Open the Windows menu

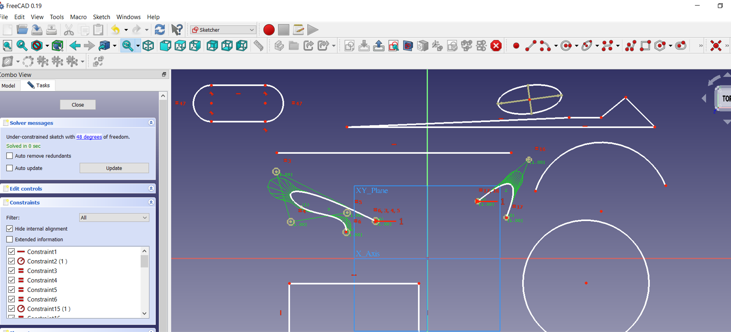(128, 17)
